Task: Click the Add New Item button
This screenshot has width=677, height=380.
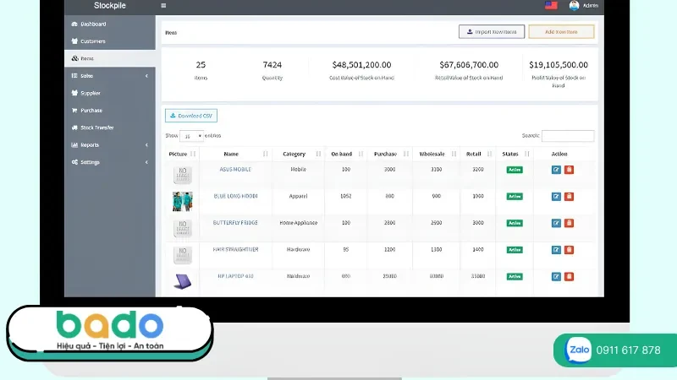Action: pyautogui.click(x=561, y=31)
